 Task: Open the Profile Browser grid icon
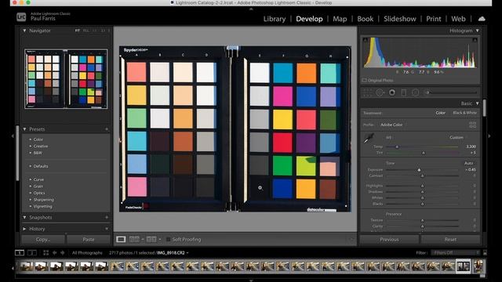(472, 125)
